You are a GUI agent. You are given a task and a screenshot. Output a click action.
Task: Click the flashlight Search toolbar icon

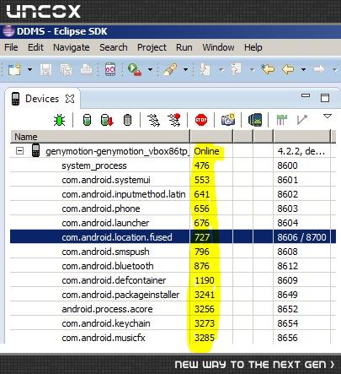(170, 69)
